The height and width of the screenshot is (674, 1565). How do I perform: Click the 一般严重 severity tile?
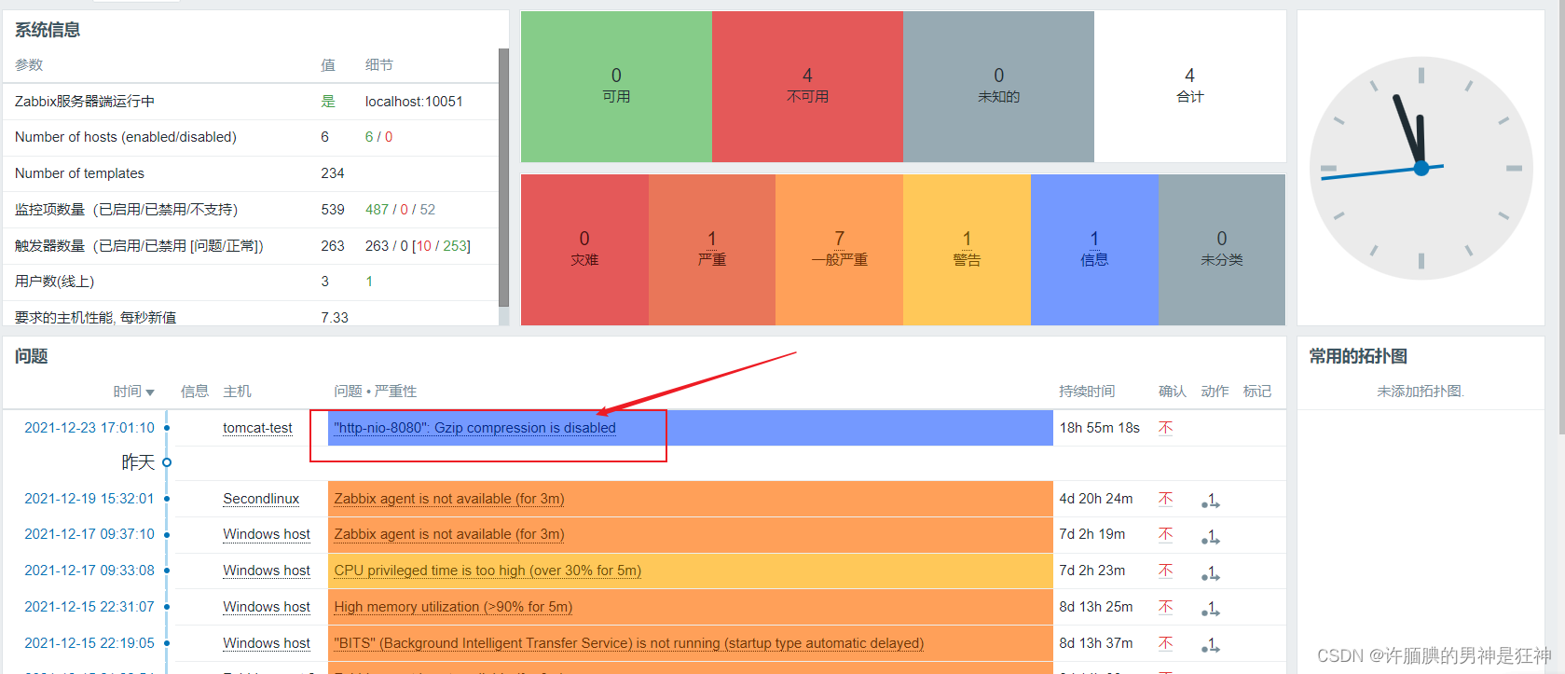(x=839, y=250)
